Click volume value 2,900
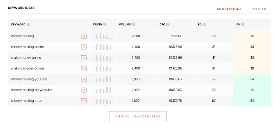The image size is (274, 129). click(x=136, y=36)
